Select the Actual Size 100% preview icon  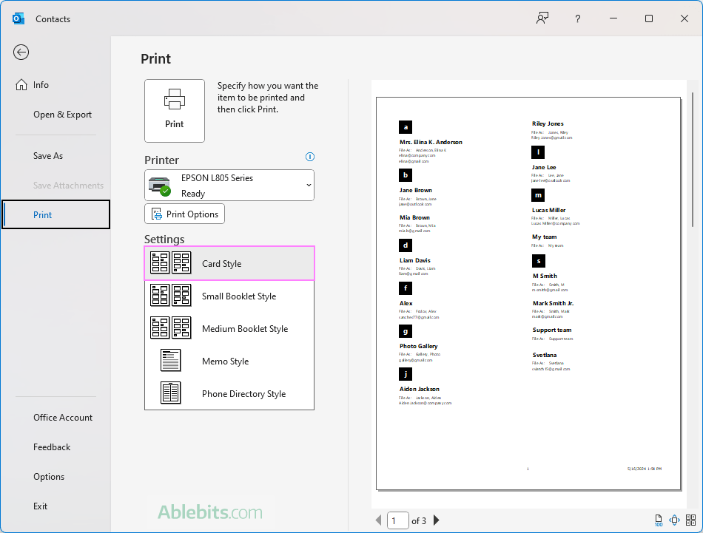click(658, 520)
